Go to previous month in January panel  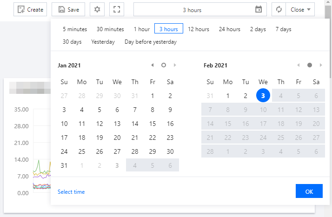[153, 66]
